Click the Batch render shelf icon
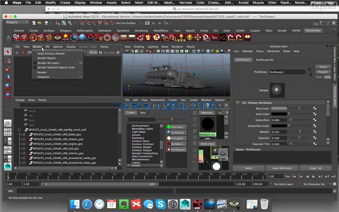The image size is (339, 212). coord(41,38)
